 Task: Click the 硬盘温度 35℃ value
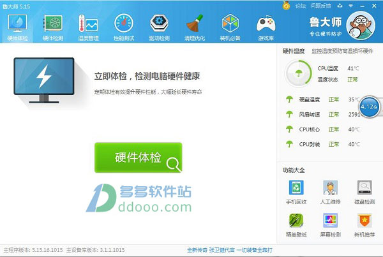coord(354,99)
